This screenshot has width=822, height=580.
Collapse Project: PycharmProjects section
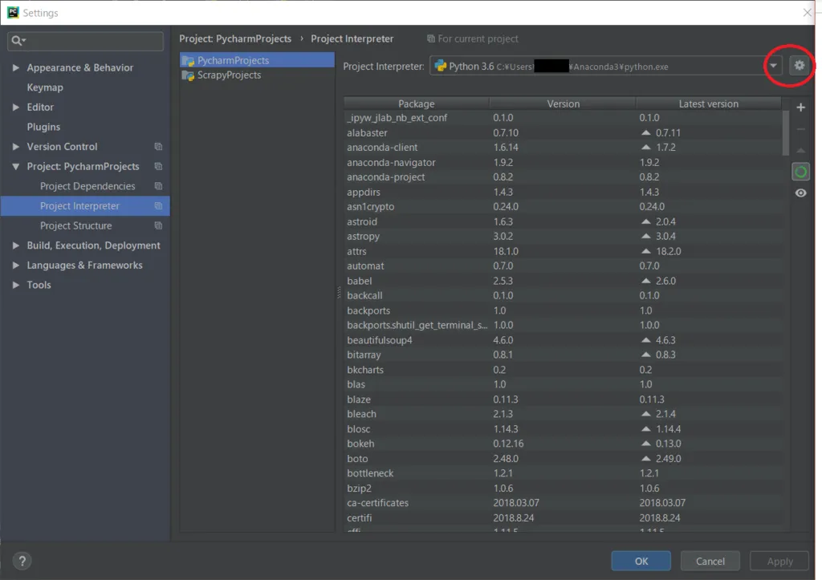tap(16, 167)
